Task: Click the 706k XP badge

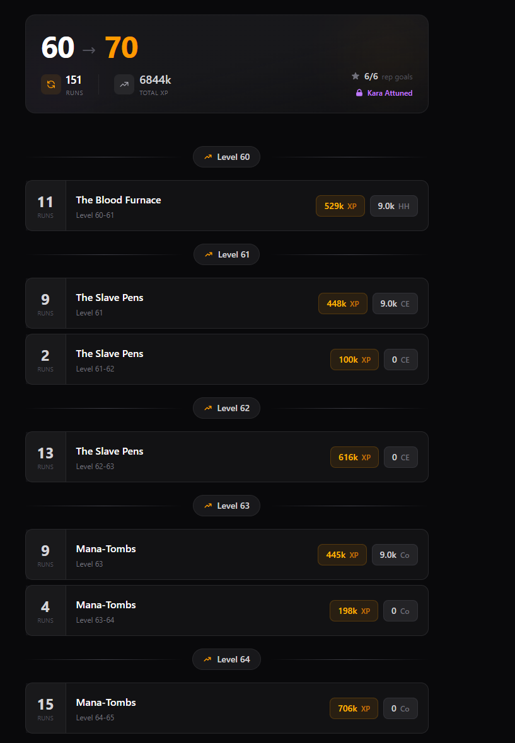Action: (x=354, y=708)
